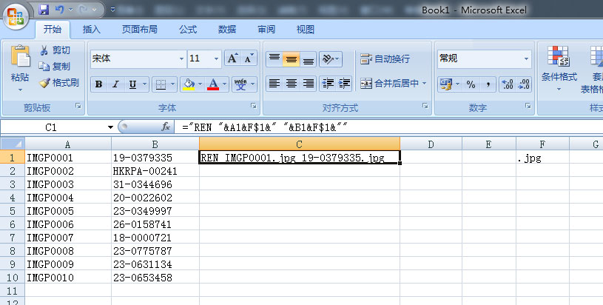
Task: Open the 公式 (Formulas) ribbon tab
Action: (188, 30)
